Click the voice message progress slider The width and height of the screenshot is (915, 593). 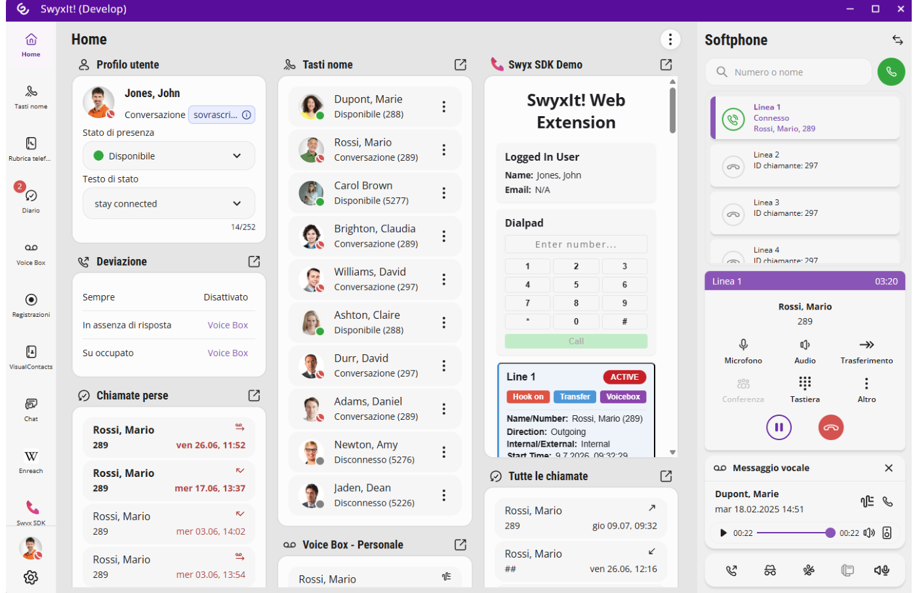pos(796,533)
